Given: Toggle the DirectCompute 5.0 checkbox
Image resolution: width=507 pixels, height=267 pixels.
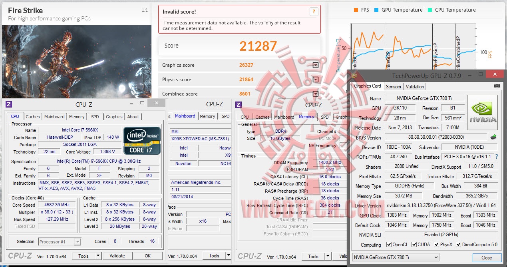Looking at the screenshot, I should point(459,245).
